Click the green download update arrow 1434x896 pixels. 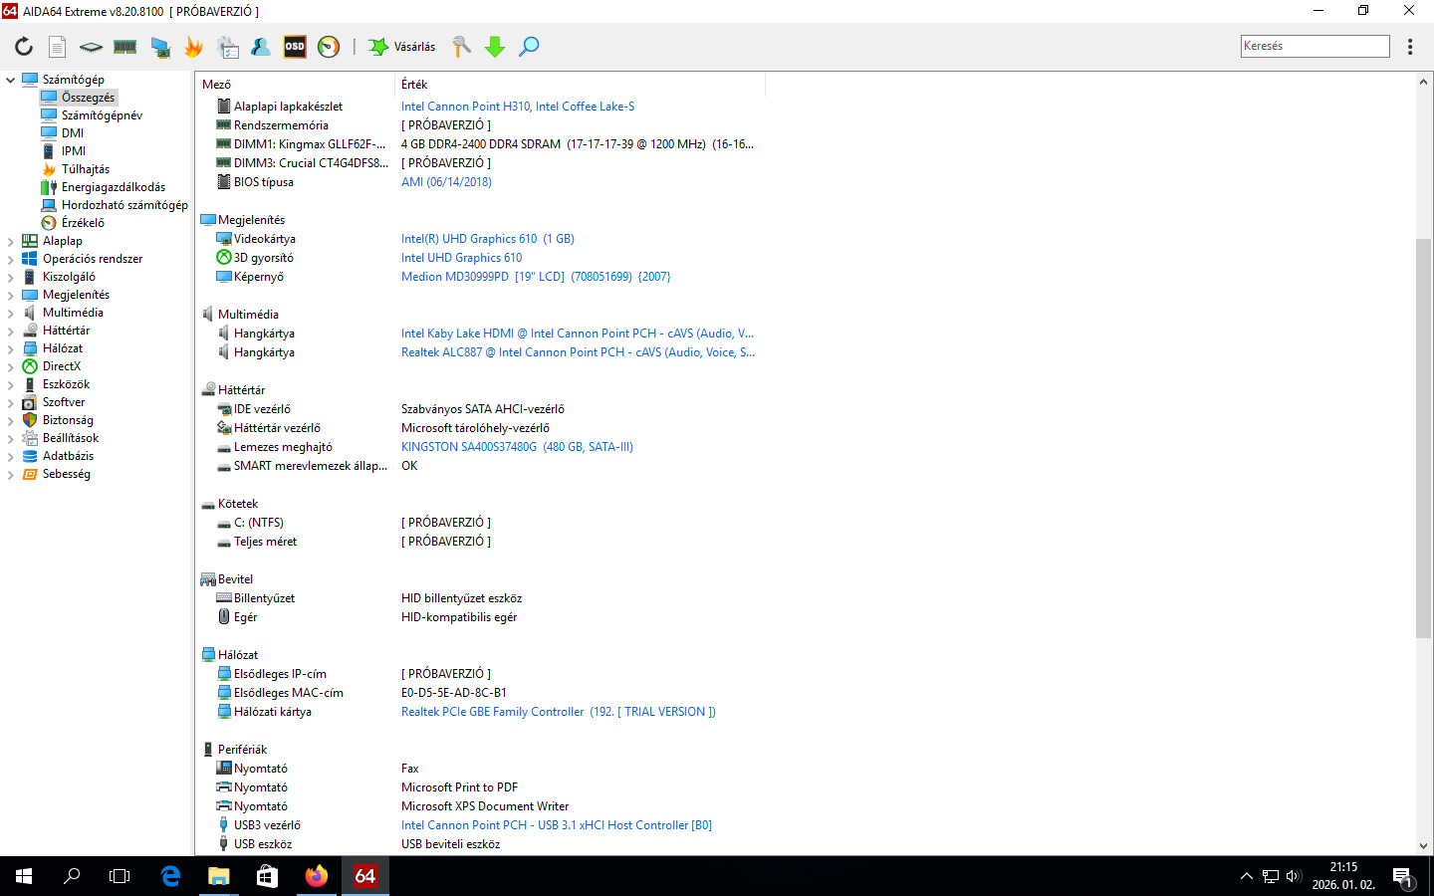tap(495, 46)
